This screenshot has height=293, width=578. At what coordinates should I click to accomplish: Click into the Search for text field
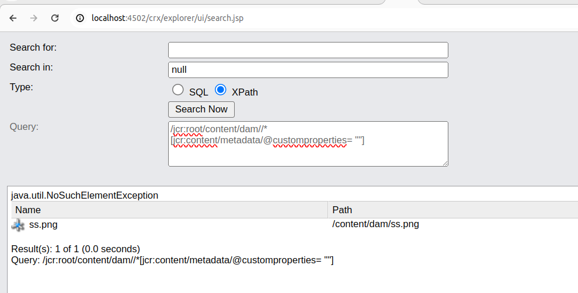click(308, 50)
